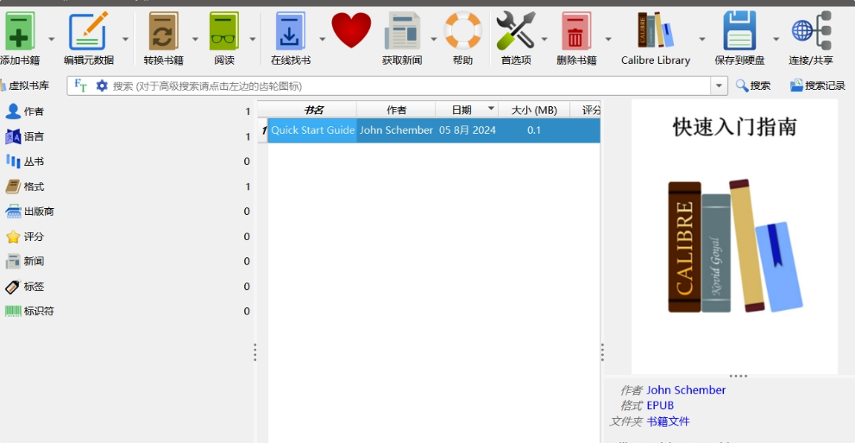Select the Series (丛书) category
Viewport: 855px width, 443px height.
tap(127, 161)
